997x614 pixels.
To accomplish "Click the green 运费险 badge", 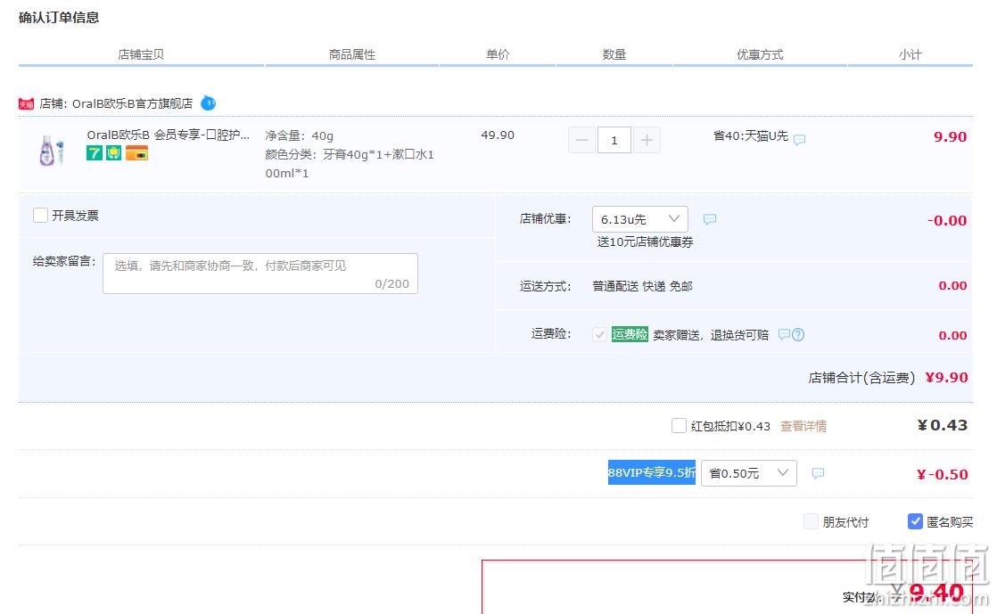I will tap(630, 334).
